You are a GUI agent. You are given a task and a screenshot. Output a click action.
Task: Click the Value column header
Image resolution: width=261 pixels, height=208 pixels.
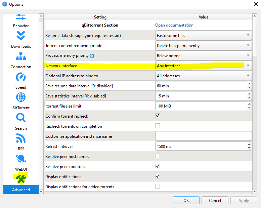(204, 17)
